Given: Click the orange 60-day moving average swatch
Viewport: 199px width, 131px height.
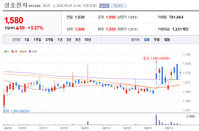Looking at the screenshot, I should [21, 51].
